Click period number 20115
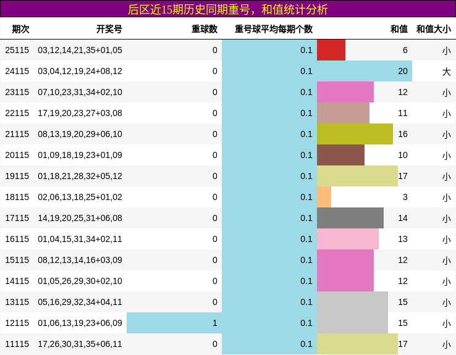Viewport: 456px width, 355px height. 17,155
